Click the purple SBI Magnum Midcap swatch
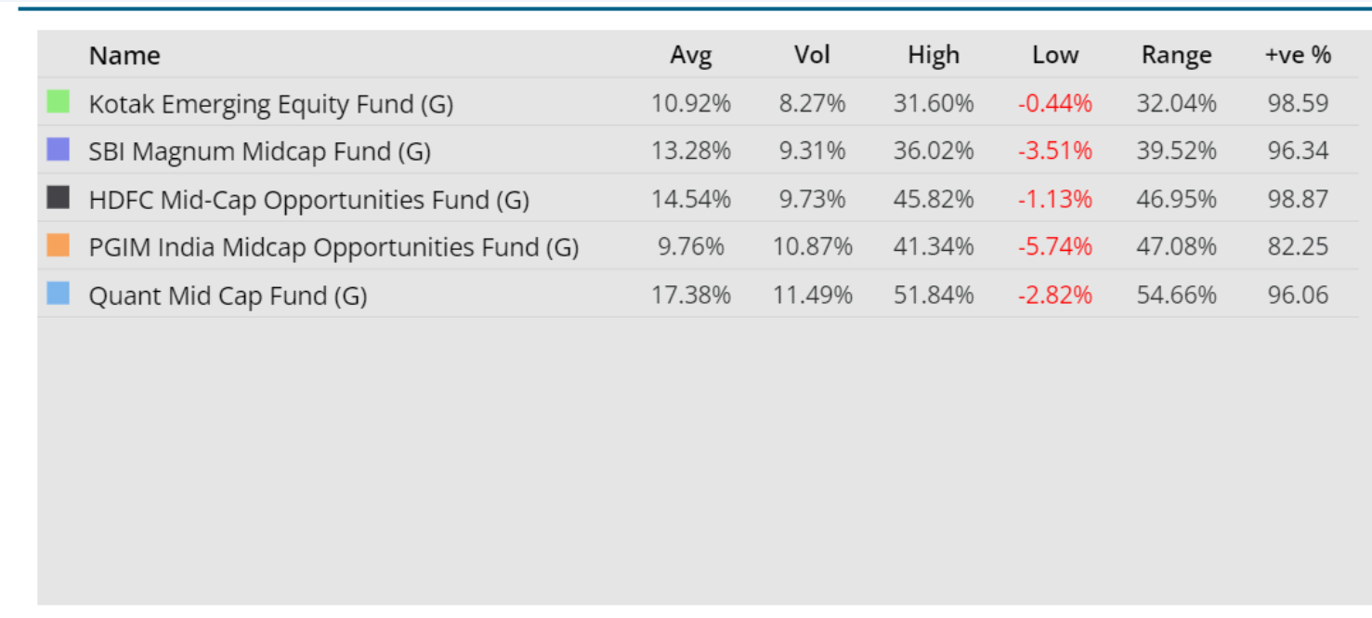The width and height of the screenshot is (1372, 618). (x=59, y=150)
